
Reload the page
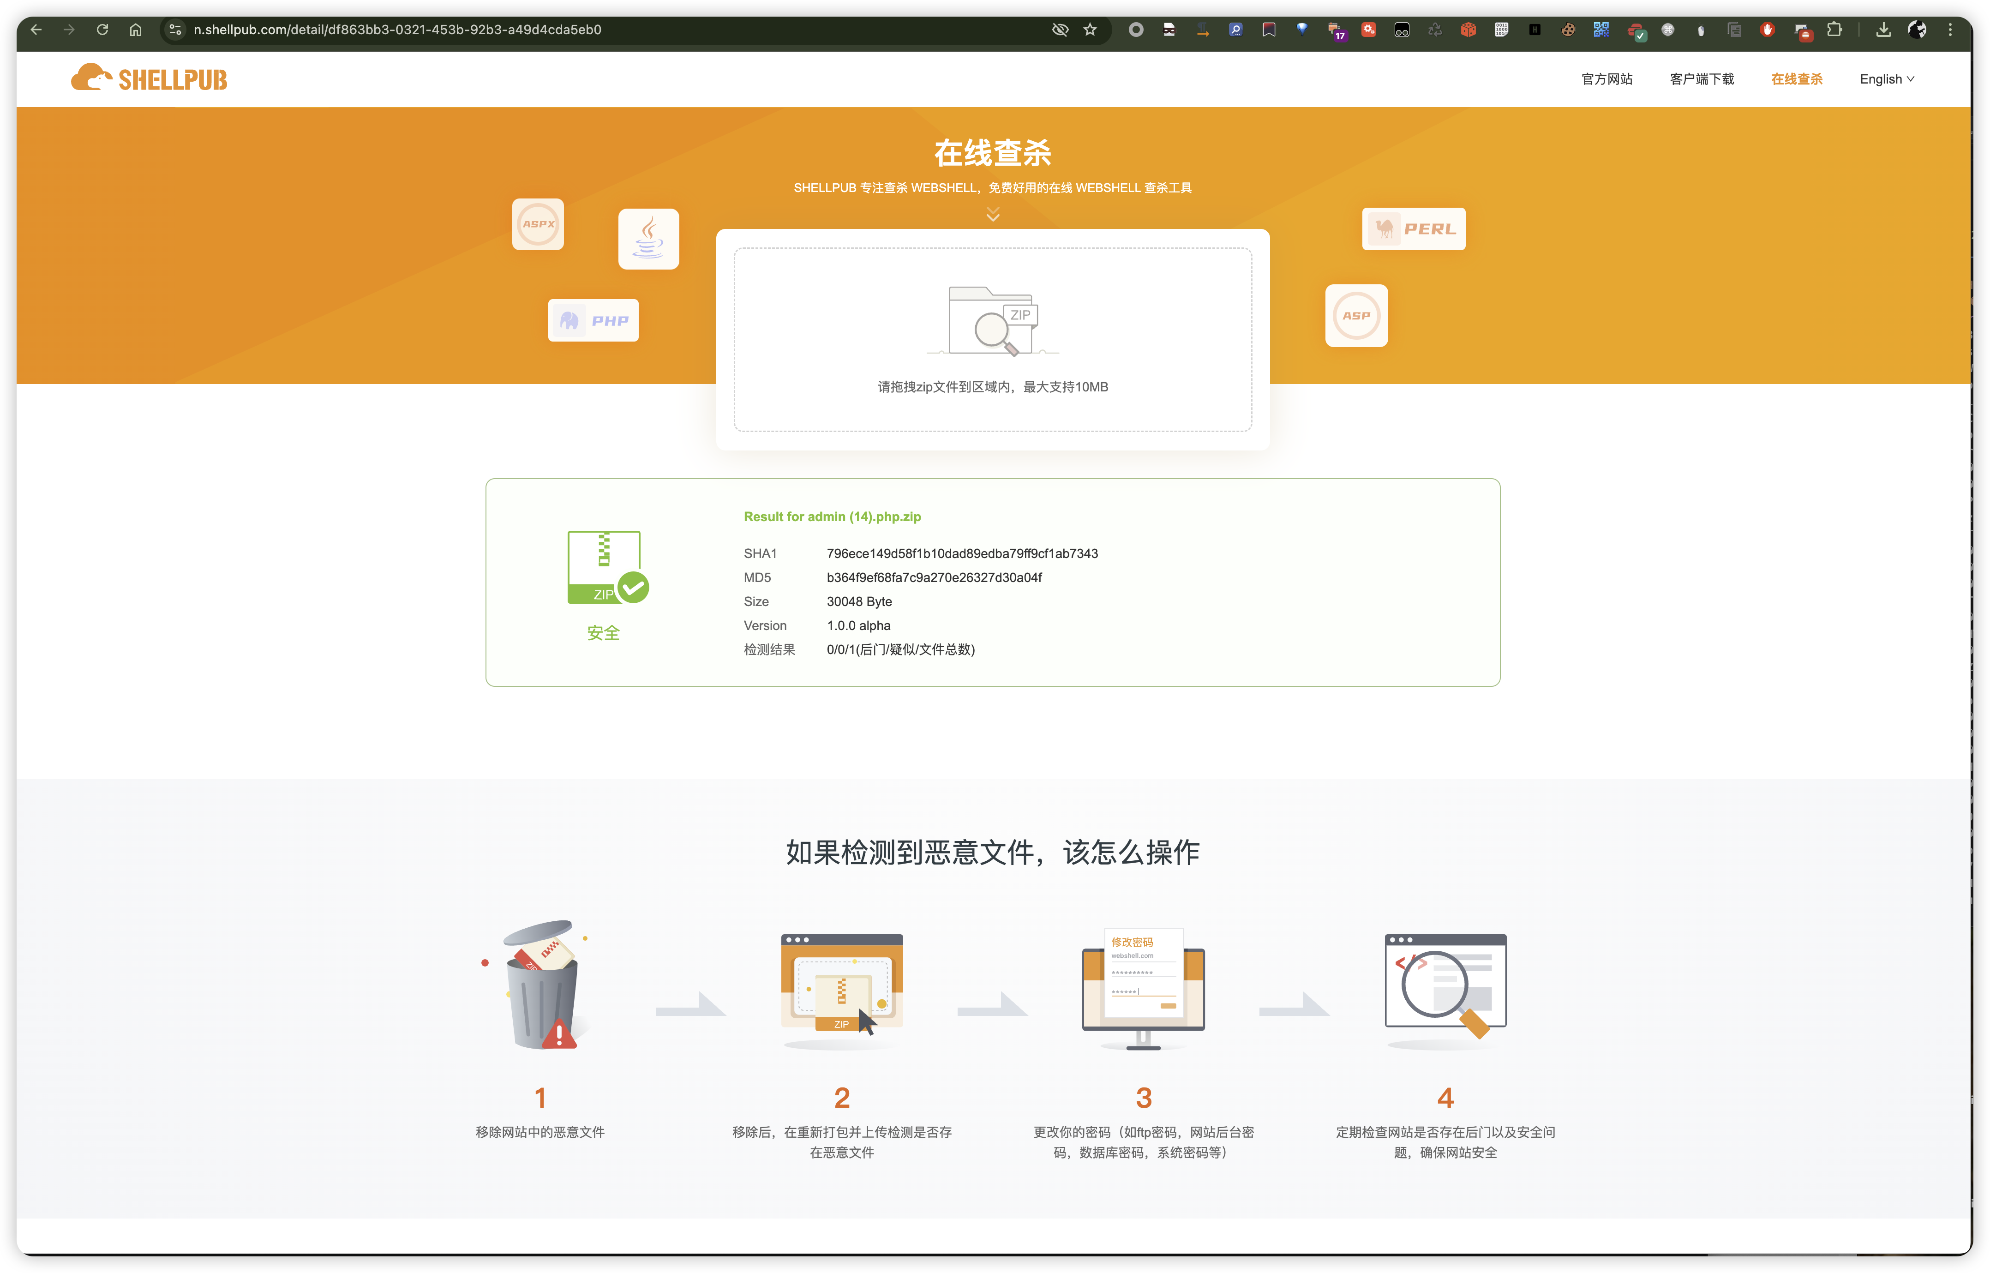102,30
